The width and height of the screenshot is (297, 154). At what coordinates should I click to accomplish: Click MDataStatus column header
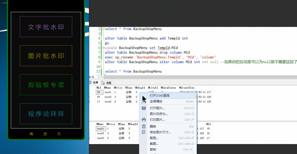169,88
